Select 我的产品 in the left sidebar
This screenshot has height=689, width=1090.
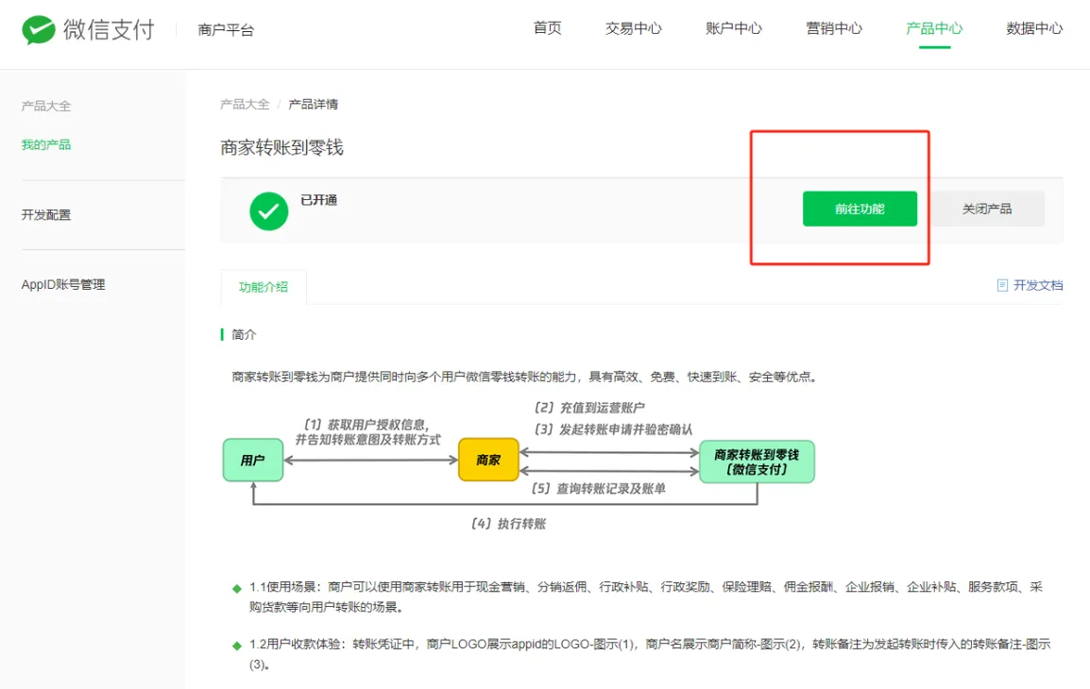tap(46, 144)
